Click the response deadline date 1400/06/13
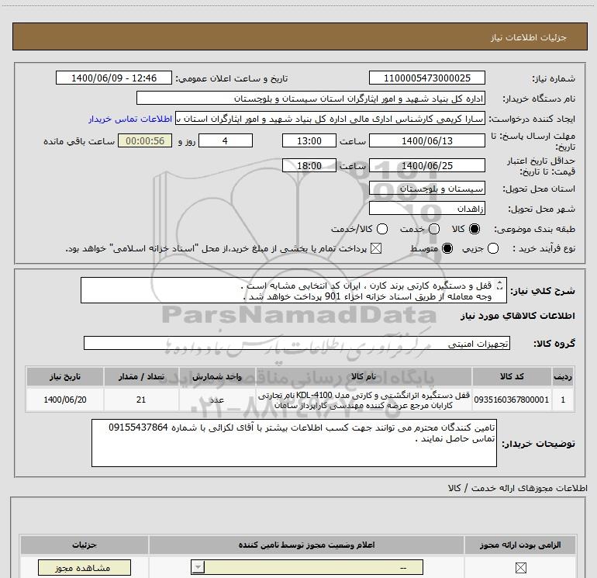597x578 pixels. coord(426,140)
